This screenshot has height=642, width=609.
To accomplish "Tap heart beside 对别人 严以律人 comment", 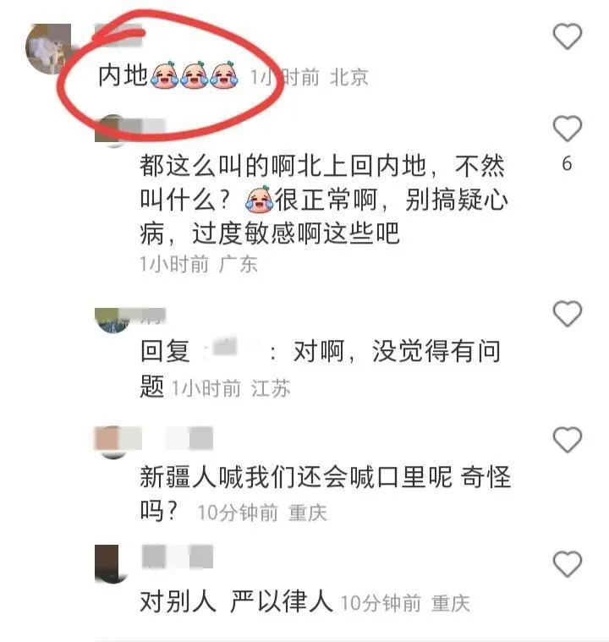I will point(568,564).
